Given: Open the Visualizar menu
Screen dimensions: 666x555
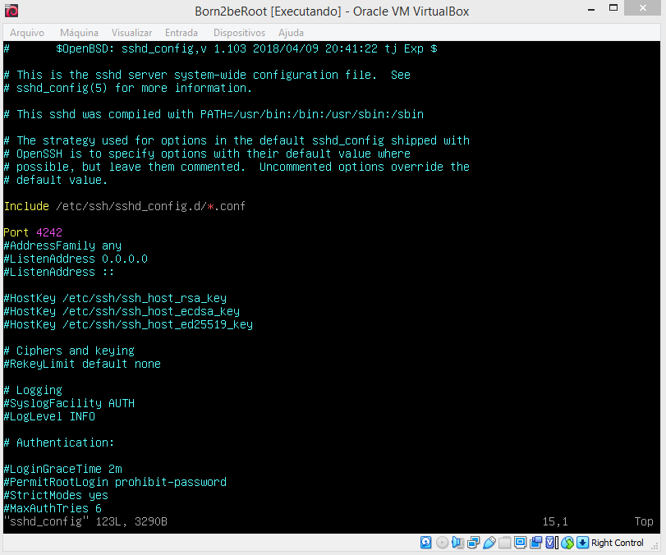Looking at the screenshot, I should click(131, 33).
